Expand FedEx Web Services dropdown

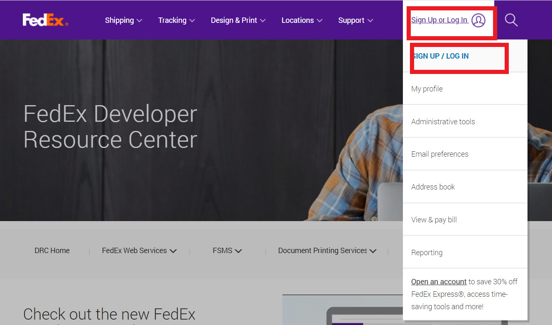pos(139,251)
